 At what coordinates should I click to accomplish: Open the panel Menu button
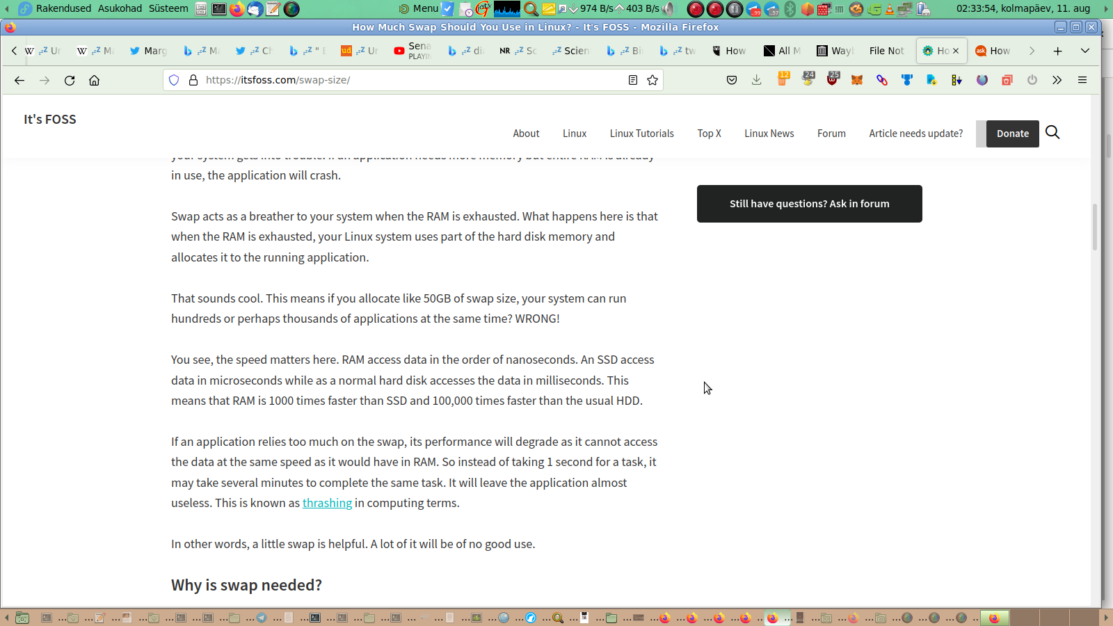[x=419, y=8]
